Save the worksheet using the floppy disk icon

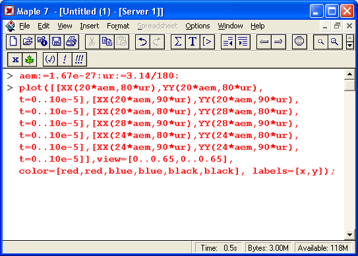57,42
